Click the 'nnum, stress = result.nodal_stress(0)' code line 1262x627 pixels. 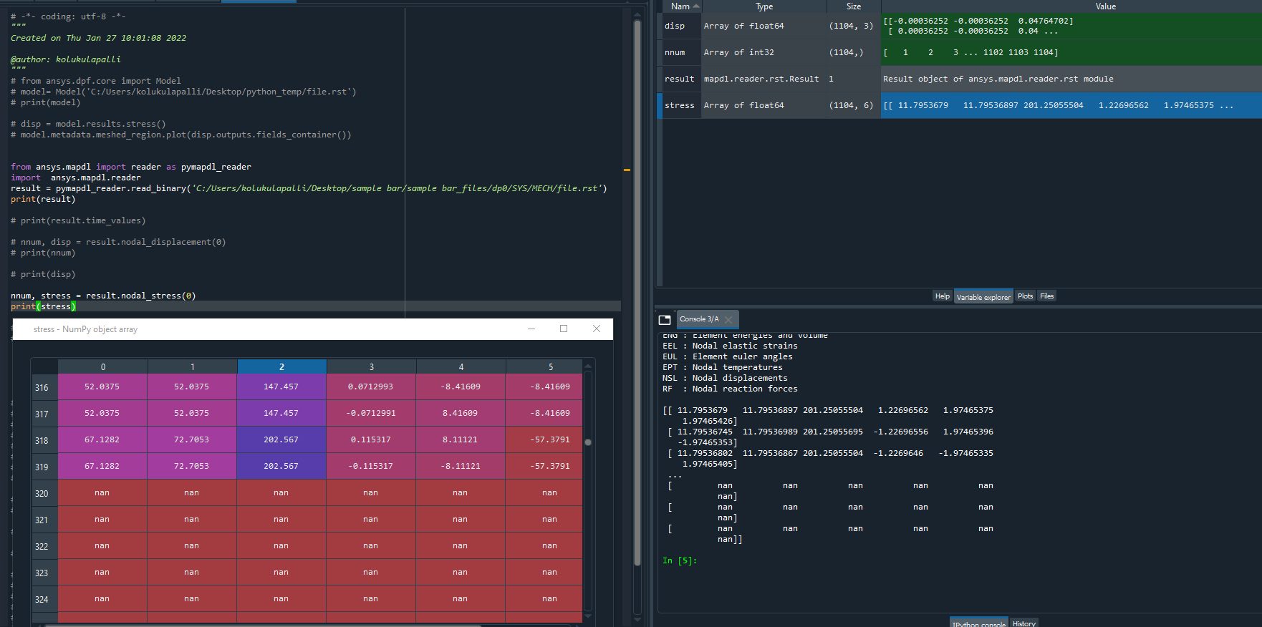pos(103,296)
